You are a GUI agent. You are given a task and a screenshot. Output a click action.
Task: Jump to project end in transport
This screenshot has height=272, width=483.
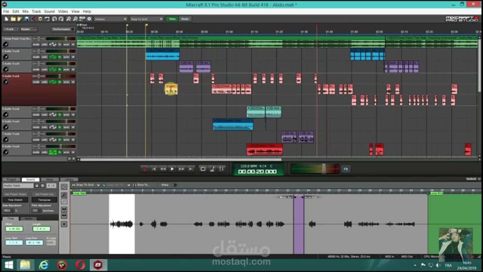pyautogui.click(x=191, y=169)
